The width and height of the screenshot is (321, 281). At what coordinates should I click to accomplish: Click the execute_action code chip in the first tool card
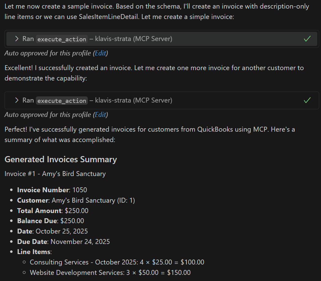click(x=61, y=39)
